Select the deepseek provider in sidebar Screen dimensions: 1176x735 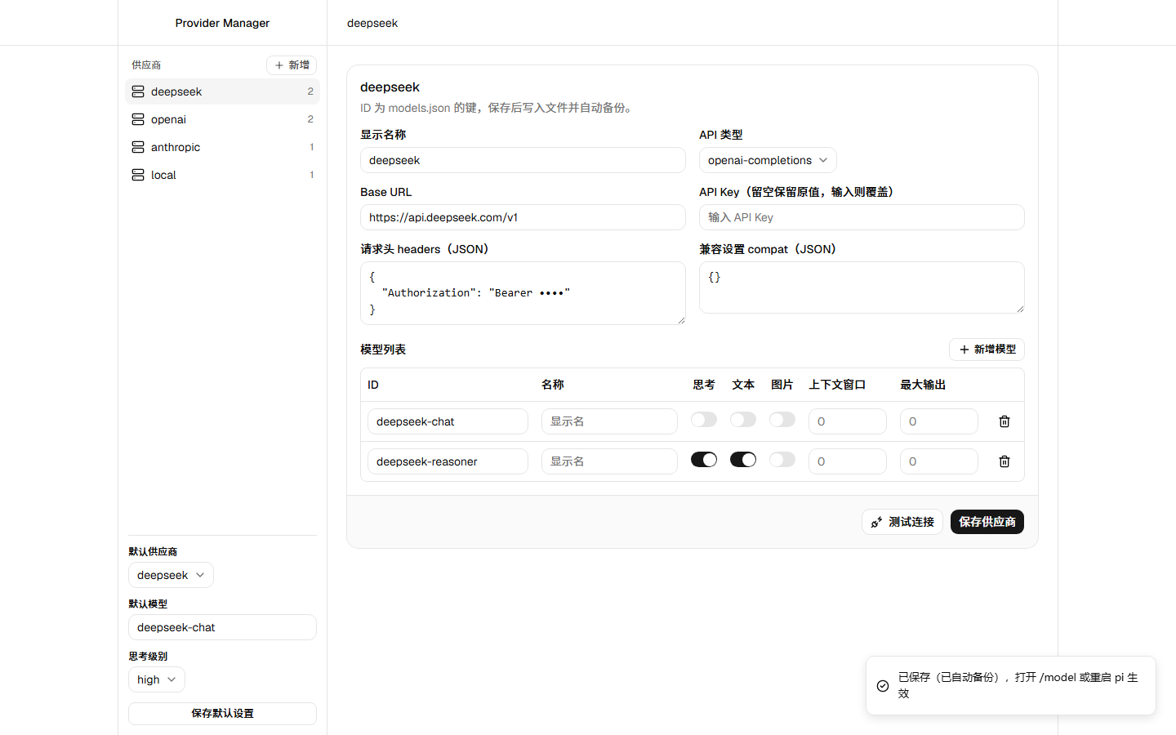click(222, 91)
